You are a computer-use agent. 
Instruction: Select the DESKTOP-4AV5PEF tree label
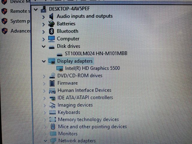click(69, 9)
